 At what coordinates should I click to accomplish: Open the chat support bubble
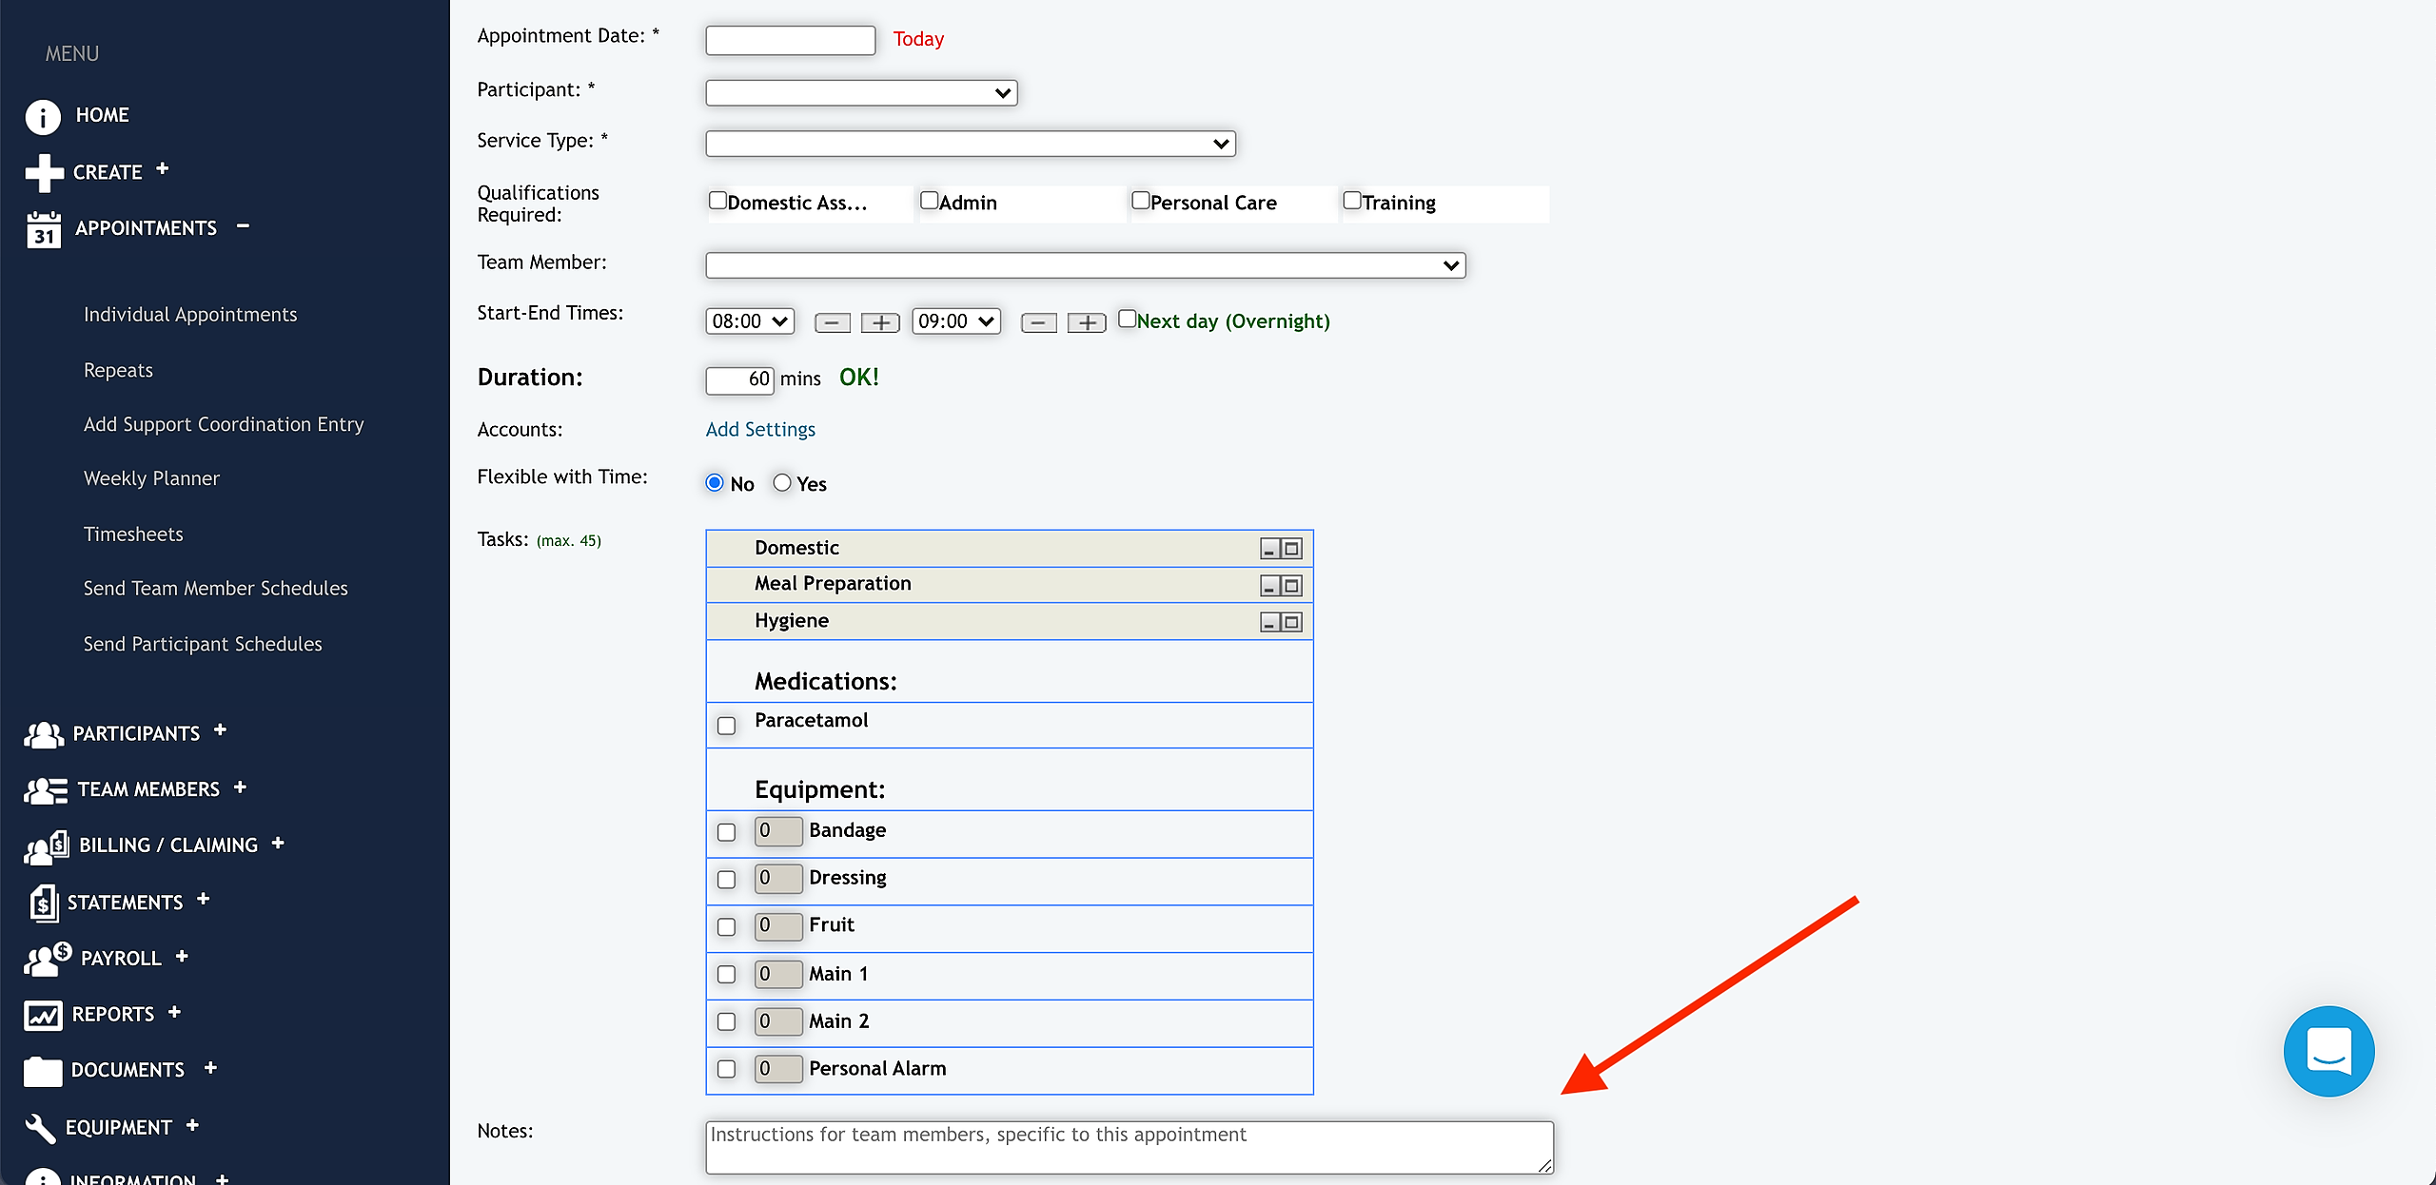2328,1051
